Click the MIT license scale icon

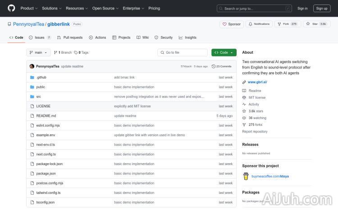click(x=244, y=97)
